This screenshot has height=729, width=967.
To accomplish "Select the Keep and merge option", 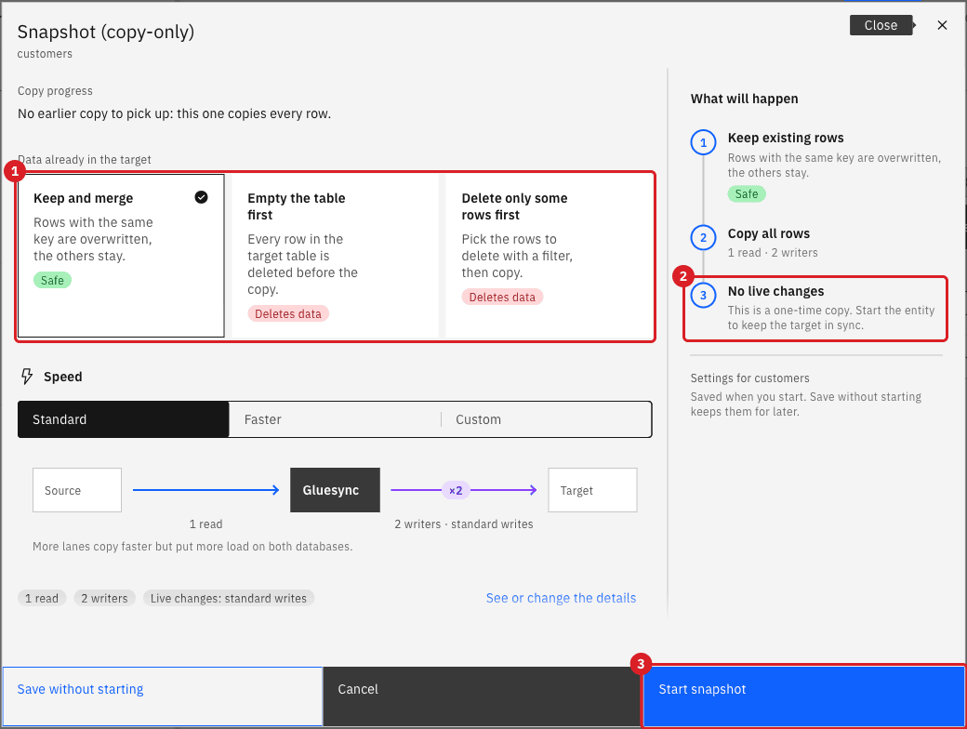I will (121, 256).
